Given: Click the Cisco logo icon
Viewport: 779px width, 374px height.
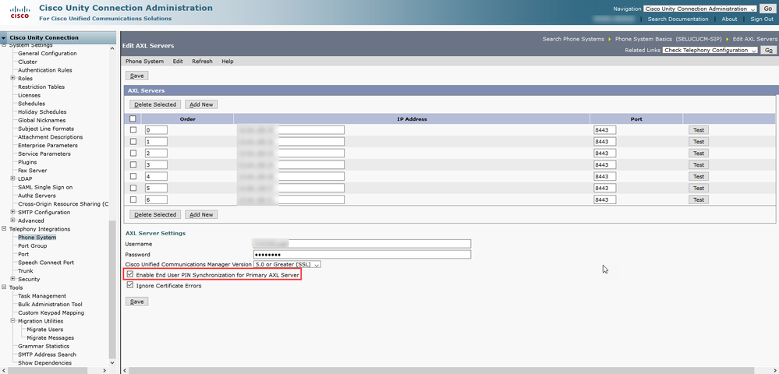Looking at the screenshot, I should (19, 12).
